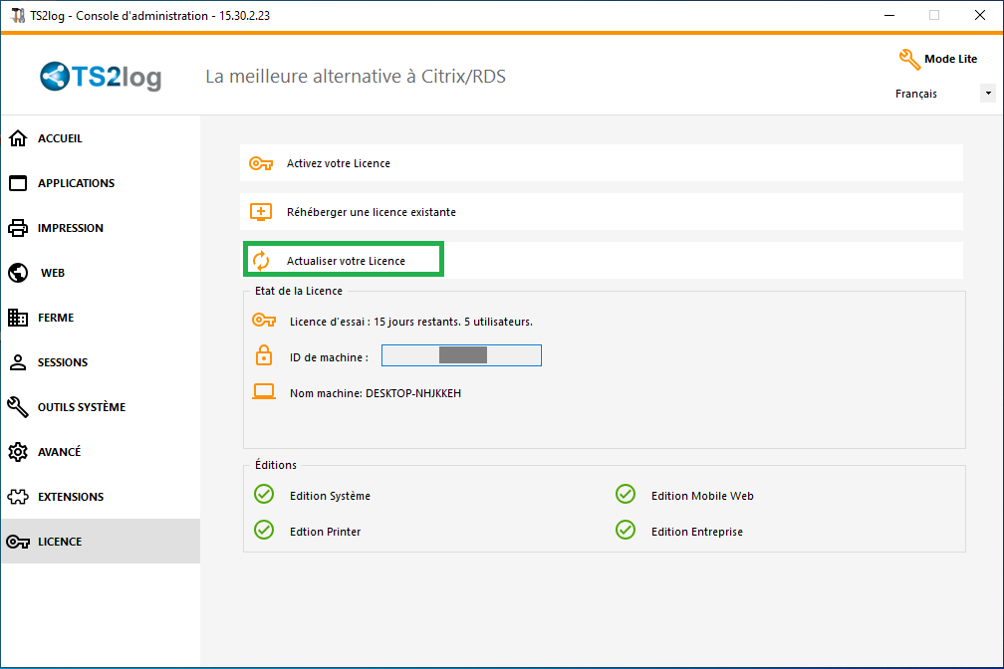Click the ACCUEIL home icon

pos(18,138)
